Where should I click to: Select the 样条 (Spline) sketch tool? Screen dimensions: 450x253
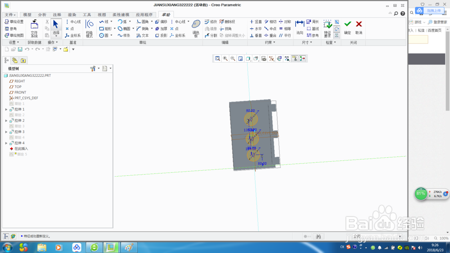124,36
